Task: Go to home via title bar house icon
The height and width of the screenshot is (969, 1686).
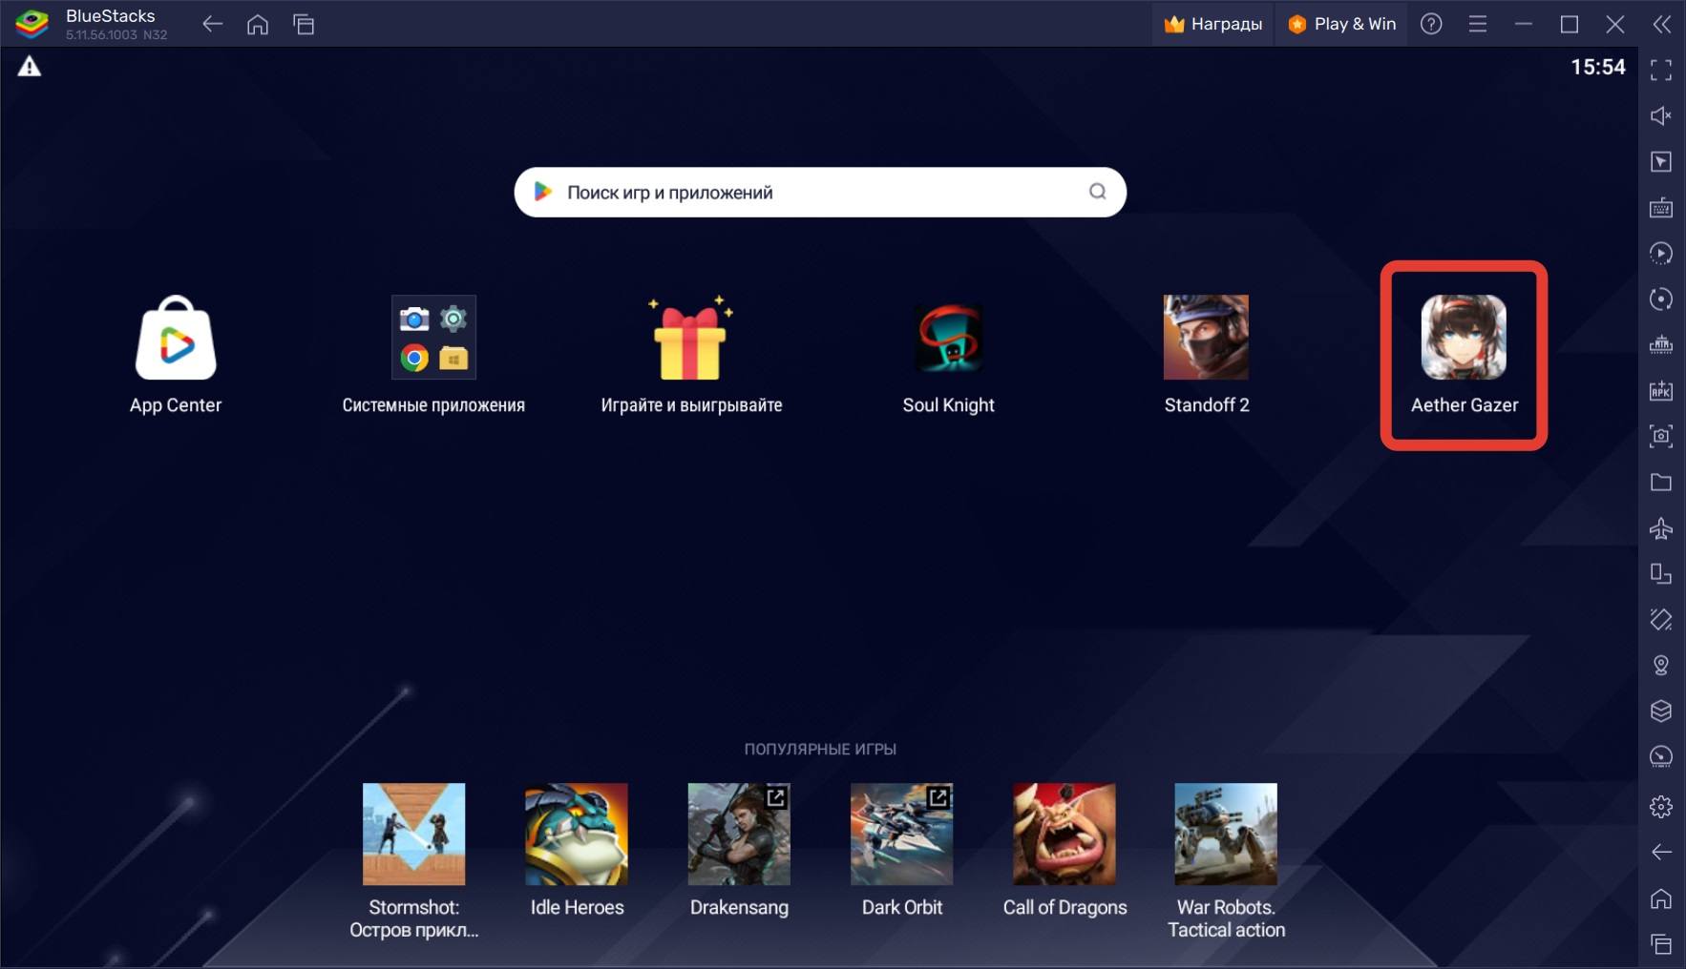Action: [x=258, y=24]
